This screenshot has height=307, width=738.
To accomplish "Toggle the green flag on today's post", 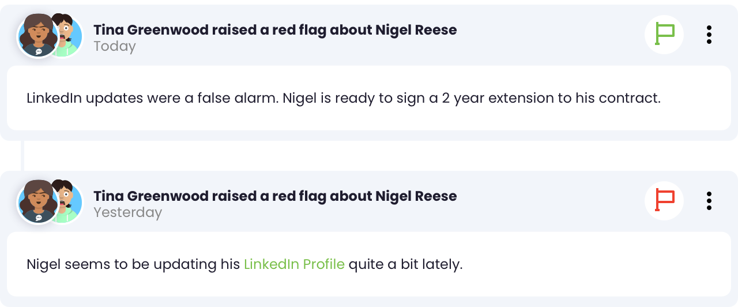I will pos(664,35).
